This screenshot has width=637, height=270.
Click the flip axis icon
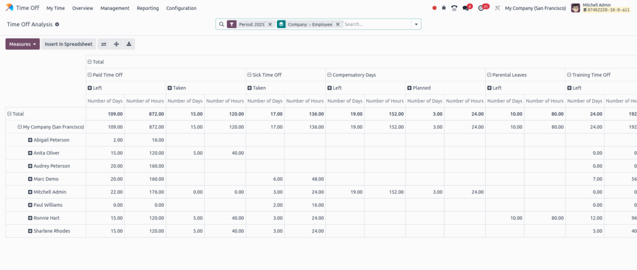coord(104,44)
